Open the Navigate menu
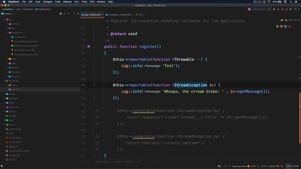Image resolution: width=301 pixels, height=169 pixels. (48, 2)
